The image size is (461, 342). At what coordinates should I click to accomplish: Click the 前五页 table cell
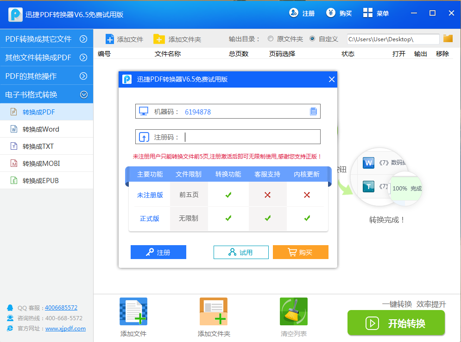click(x=189, y=195)
